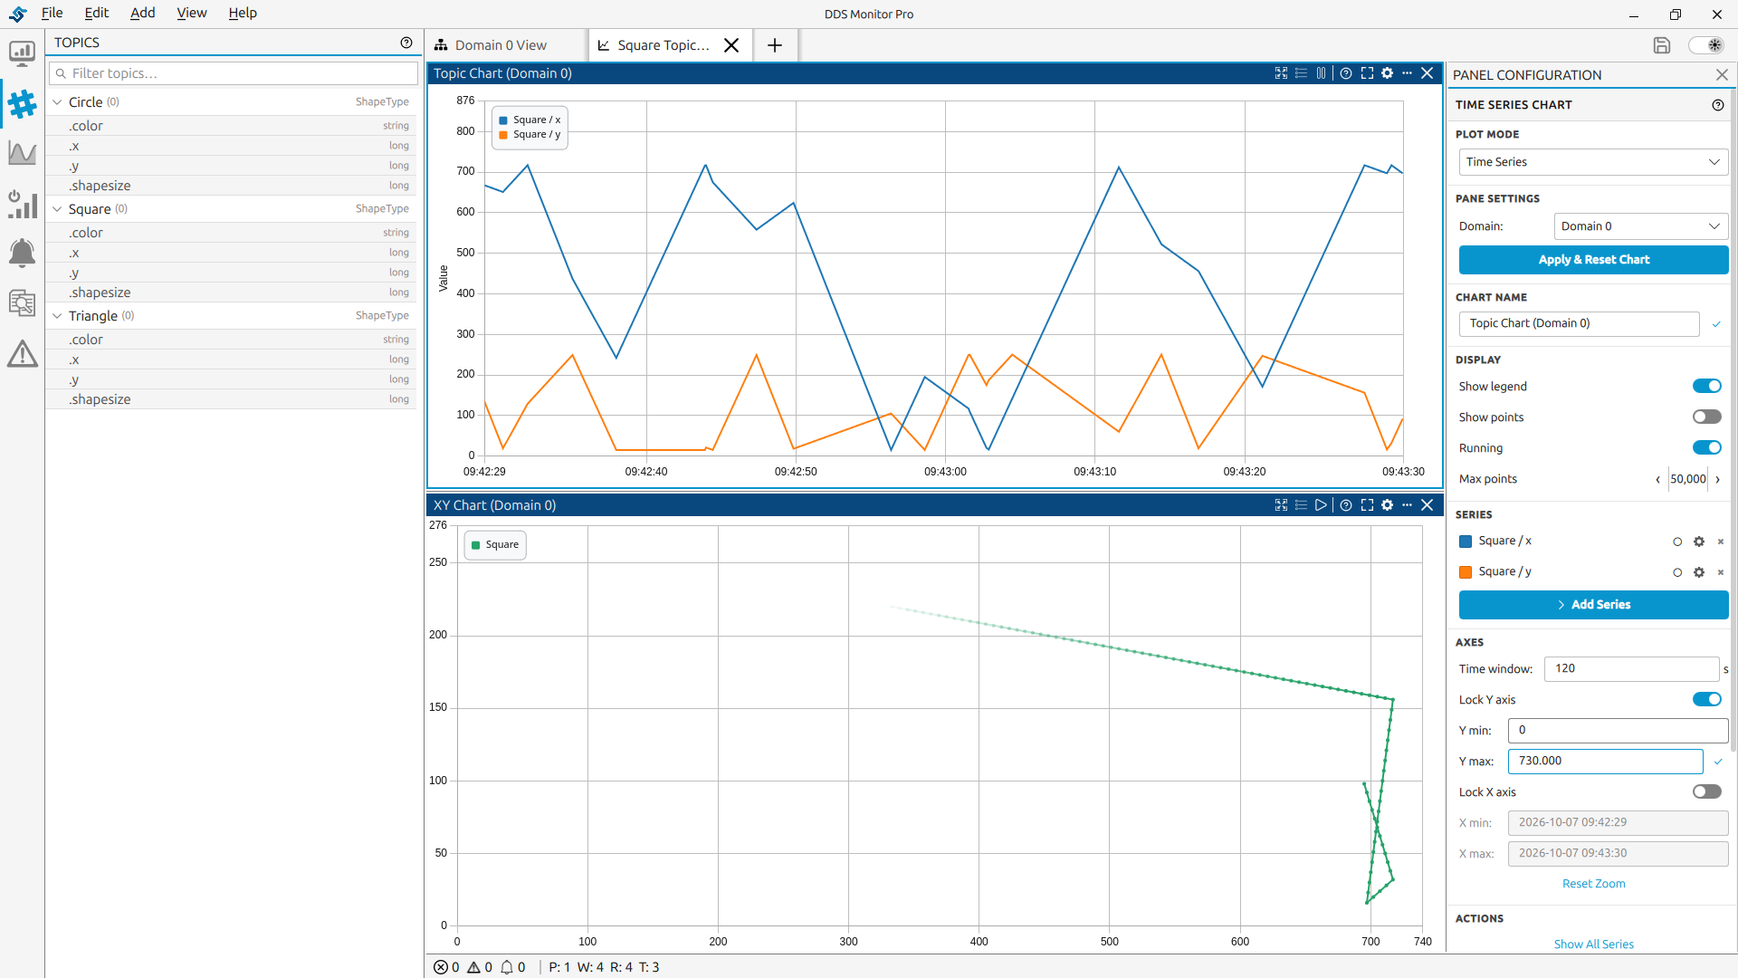Click the Add Series button
1738x978 pixels.
pos(1593,605)
